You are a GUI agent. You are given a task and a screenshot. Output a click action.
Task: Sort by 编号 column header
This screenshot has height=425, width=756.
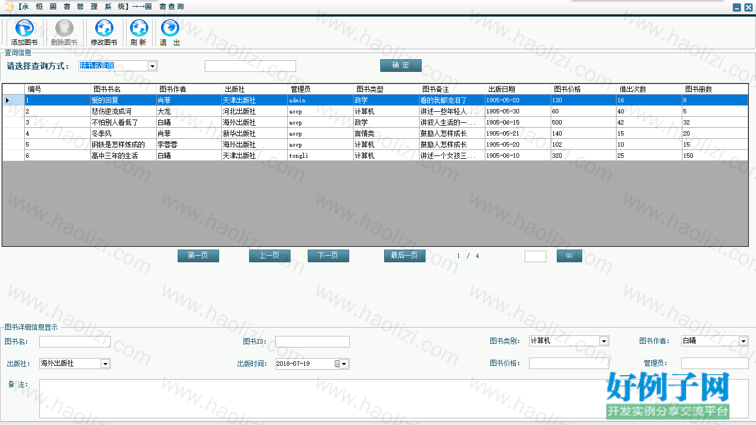click(58, 89)
